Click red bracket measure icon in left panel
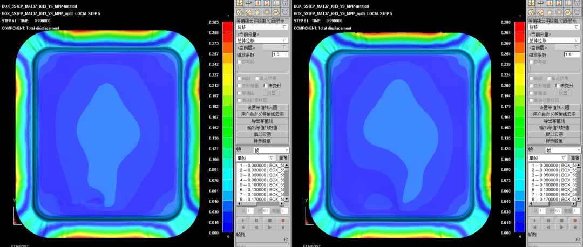The width and height of the screenshot is (583, 247). (276, 3)
